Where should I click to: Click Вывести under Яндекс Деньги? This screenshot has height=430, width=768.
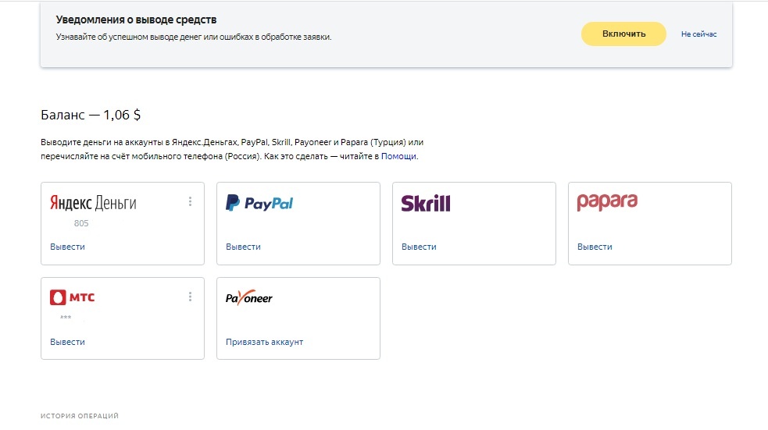coord(68,247)
